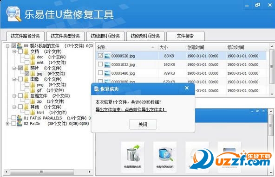Click tree panel horizontal scrollbar thumb
The width and height of the screenshot is (275, 177).
42,172
